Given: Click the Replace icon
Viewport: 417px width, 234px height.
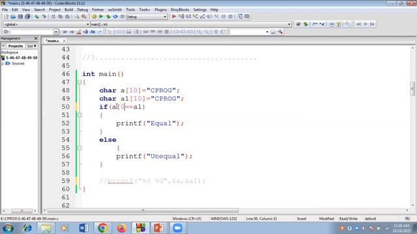Looking at the screenshot, I should (x=84, y=16).
